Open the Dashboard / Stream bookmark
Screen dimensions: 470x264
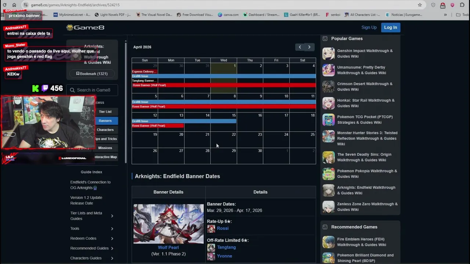(261, 15)
